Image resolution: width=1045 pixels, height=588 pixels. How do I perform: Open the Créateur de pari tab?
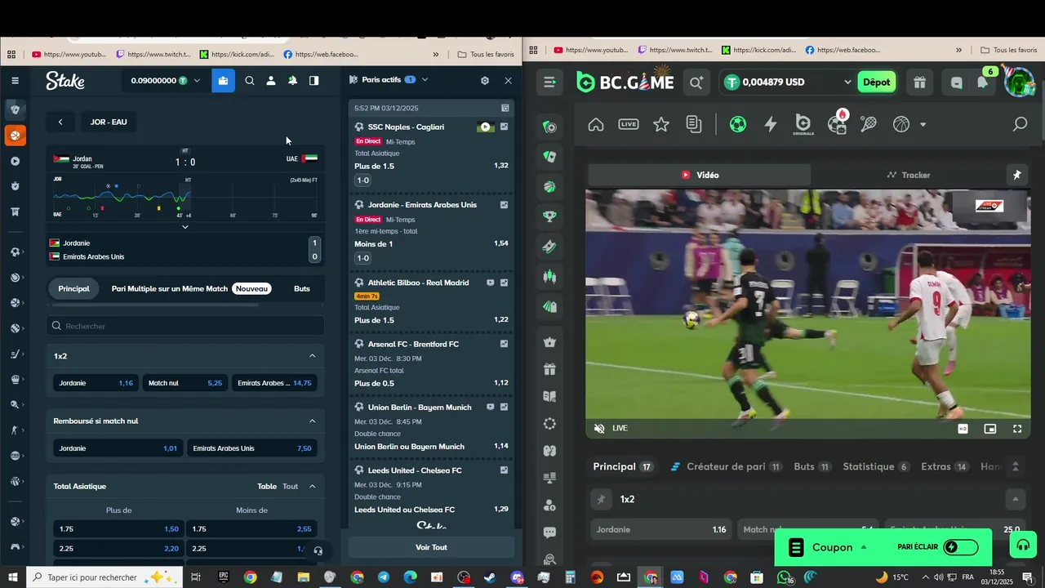click(x=727, y=466)
